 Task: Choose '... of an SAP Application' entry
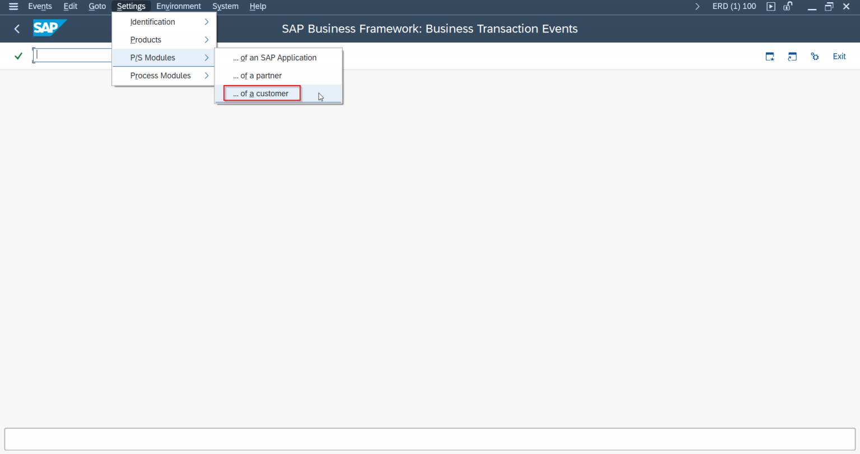[x=275, y=58]
